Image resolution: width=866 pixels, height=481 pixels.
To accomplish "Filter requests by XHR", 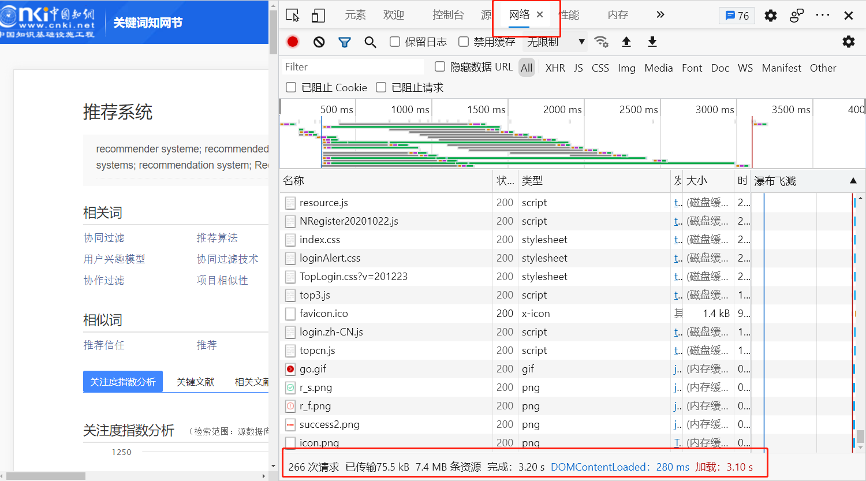I will pos(555,68).
